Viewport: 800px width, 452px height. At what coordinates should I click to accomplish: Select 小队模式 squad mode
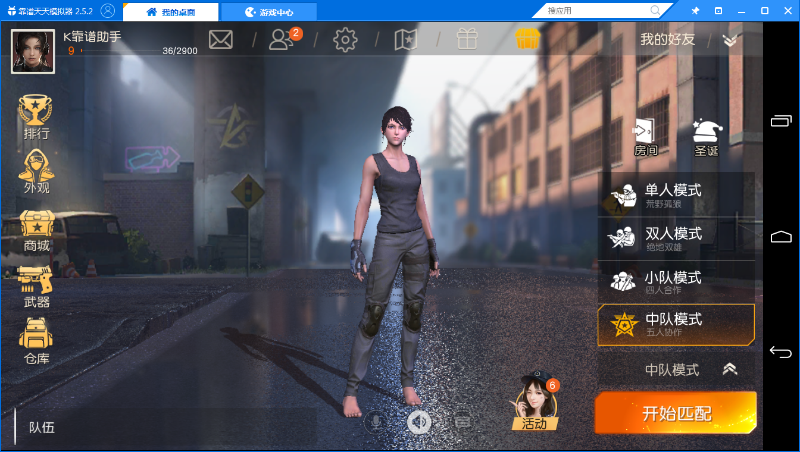tap(676, 282)
